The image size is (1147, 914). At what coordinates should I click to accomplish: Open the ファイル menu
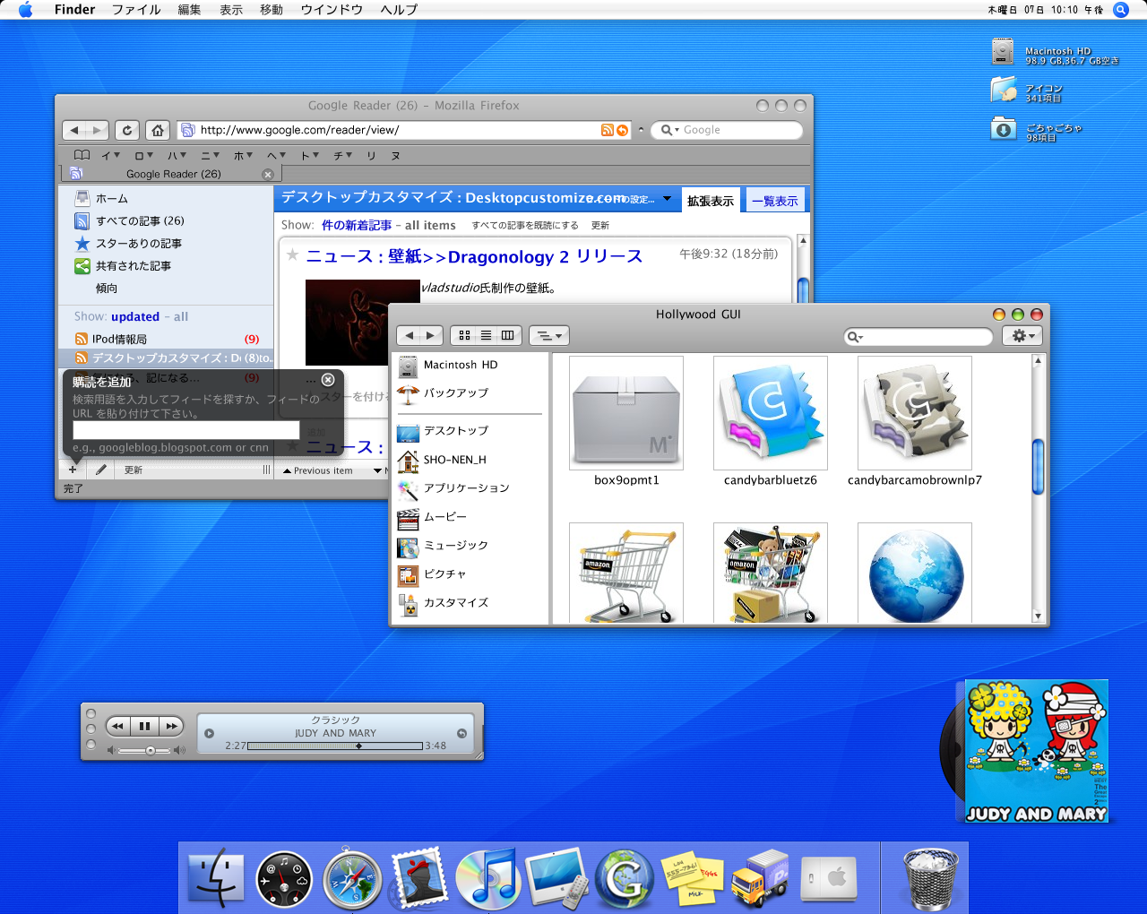click(136, 10)
